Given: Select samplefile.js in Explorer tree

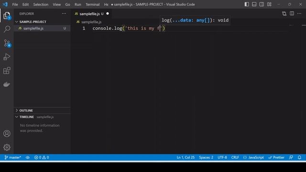Looking at the screenshot, I should point(42,28).
